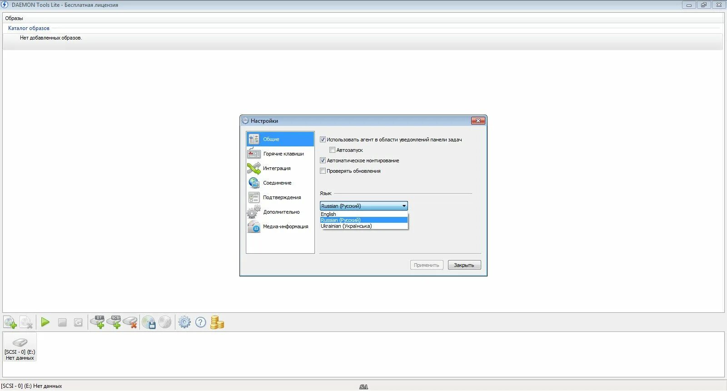727x391 pixels.
Task: Open the Дополнительно settings section
Action: pos(280,212)
